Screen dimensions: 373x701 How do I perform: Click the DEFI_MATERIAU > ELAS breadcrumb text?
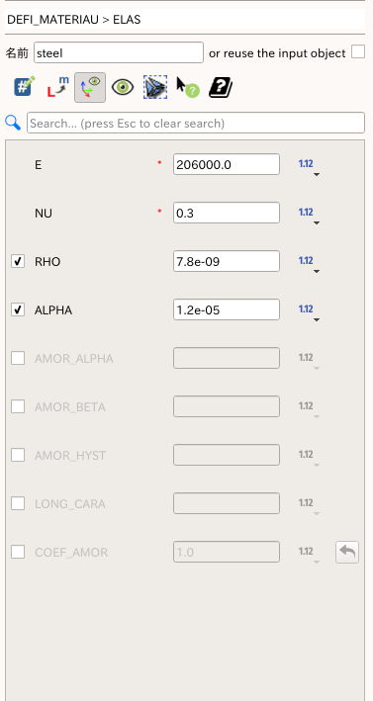pos(74,20)
